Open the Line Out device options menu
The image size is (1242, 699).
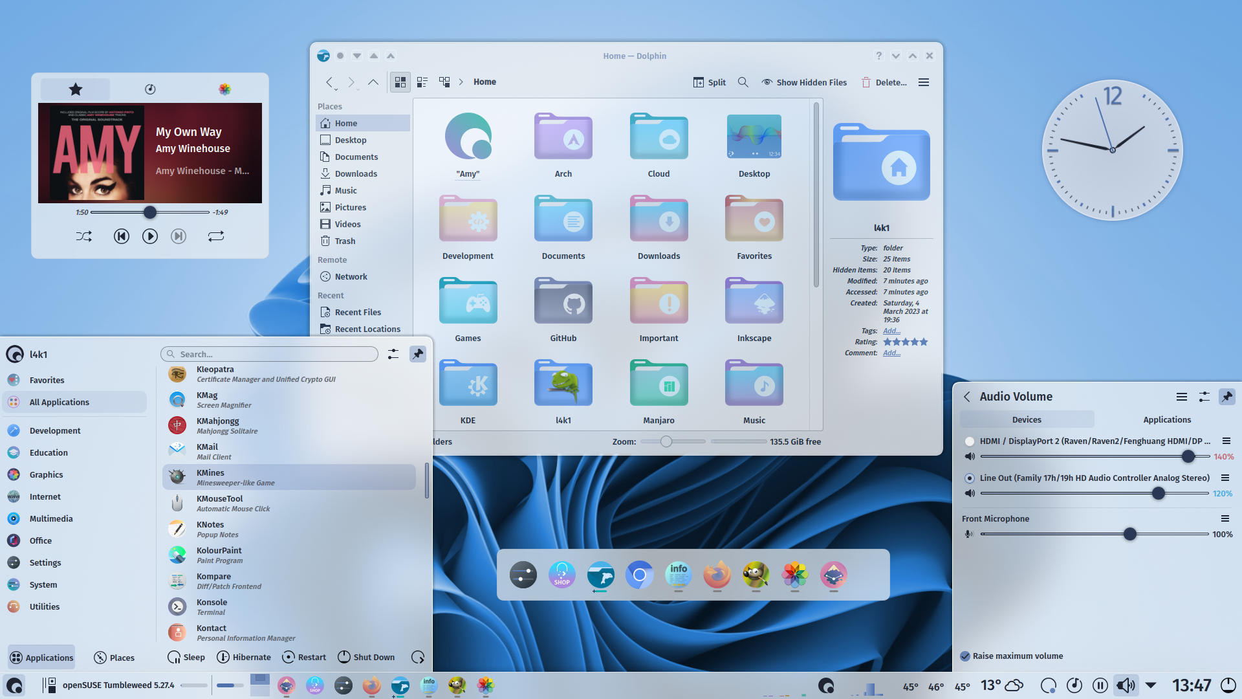1225,478
